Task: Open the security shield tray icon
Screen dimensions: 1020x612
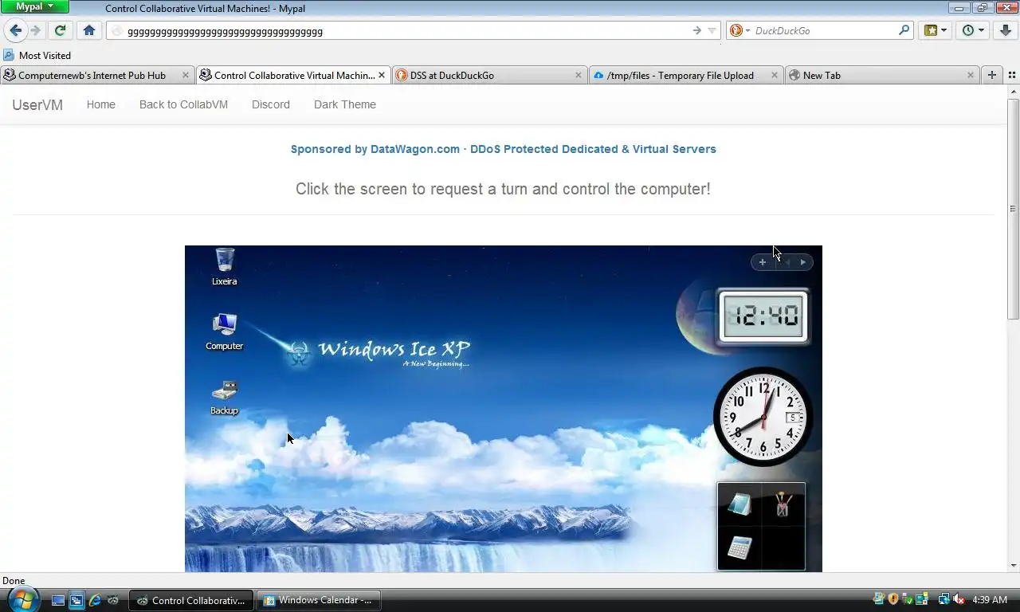Action: pos(893,599)
